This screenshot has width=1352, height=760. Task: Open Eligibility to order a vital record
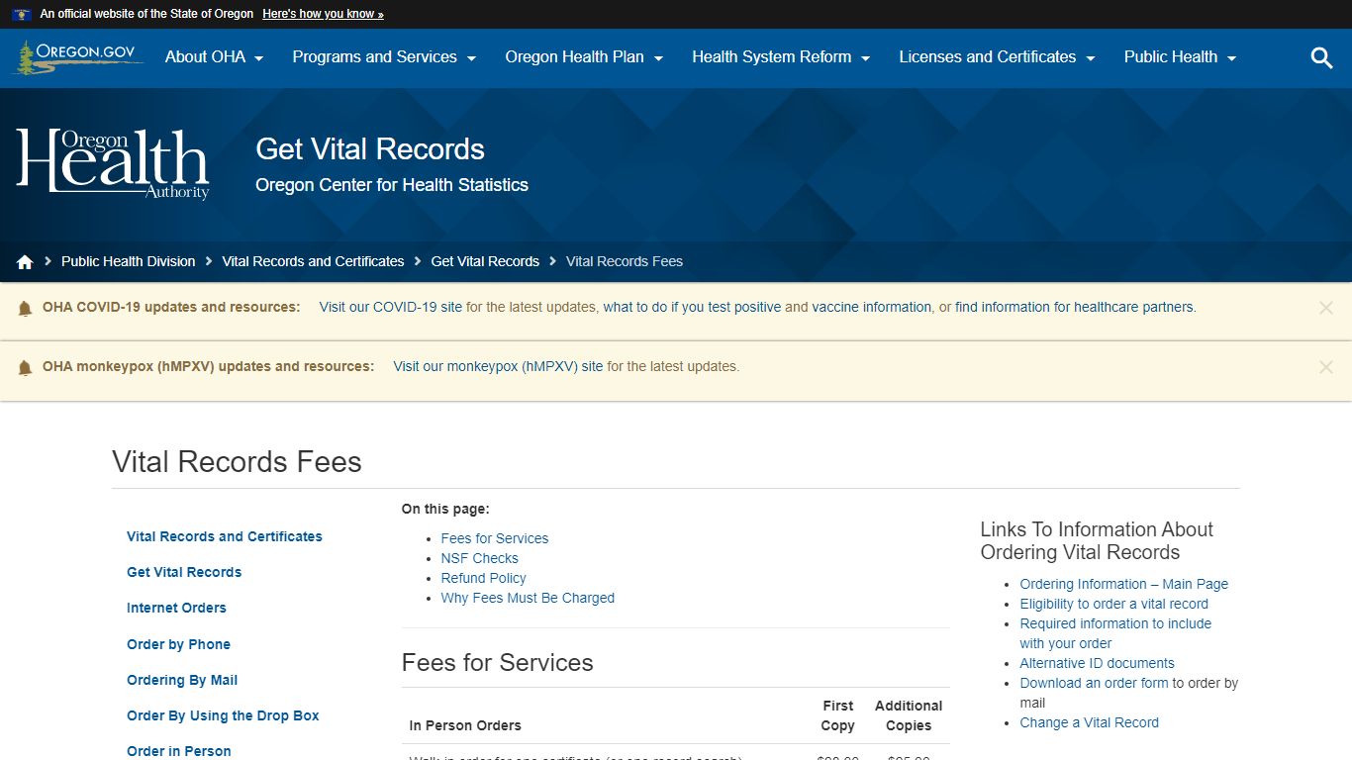[1114, 604]
